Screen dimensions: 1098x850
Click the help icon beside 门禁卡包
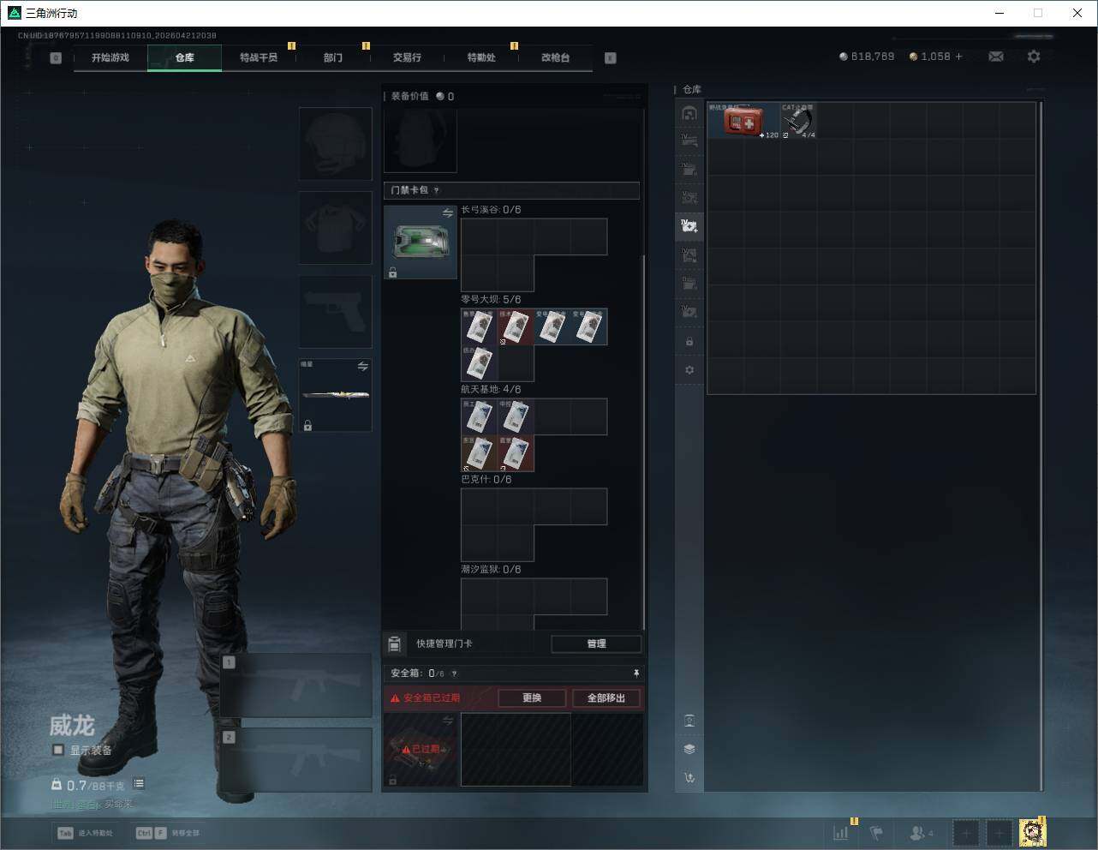click(x=437, y=190)
